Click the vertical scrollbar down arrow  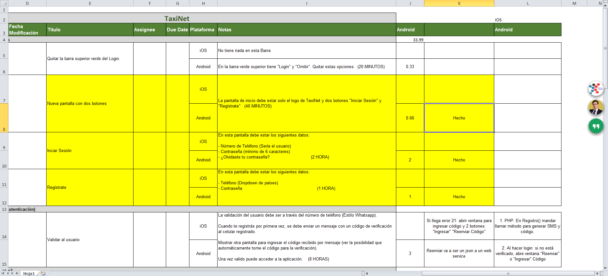click(x=605, y=268)
